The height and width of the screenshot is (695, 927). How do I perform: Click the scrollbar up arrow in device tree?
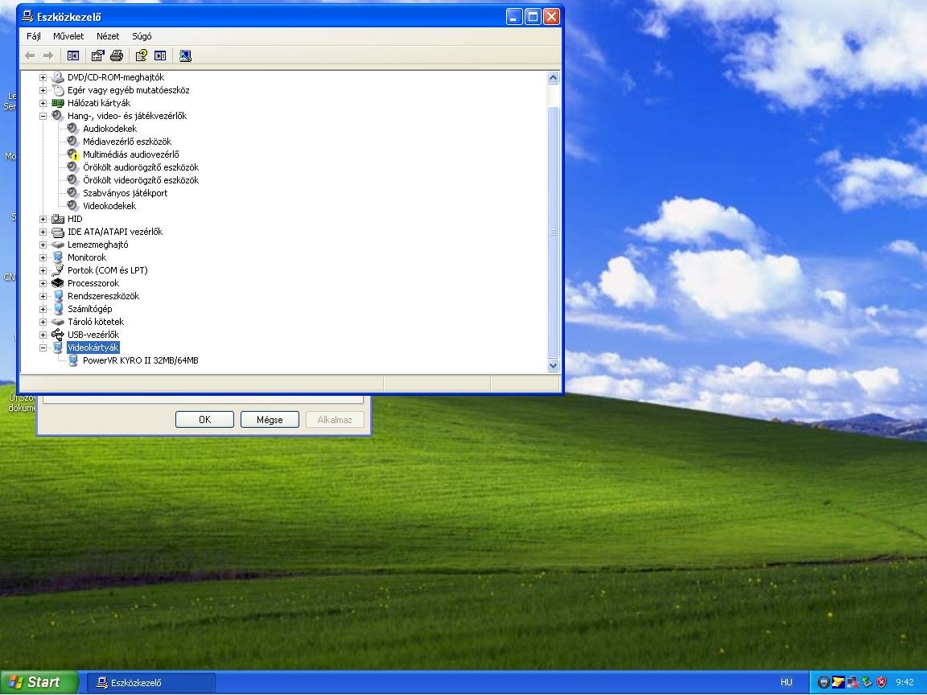coord(554,77)
